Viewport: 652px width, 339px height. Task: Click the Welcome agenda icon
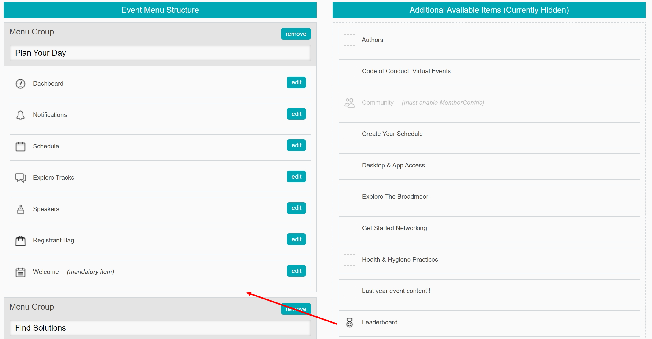pyautogui.click(x=20, y=272)
